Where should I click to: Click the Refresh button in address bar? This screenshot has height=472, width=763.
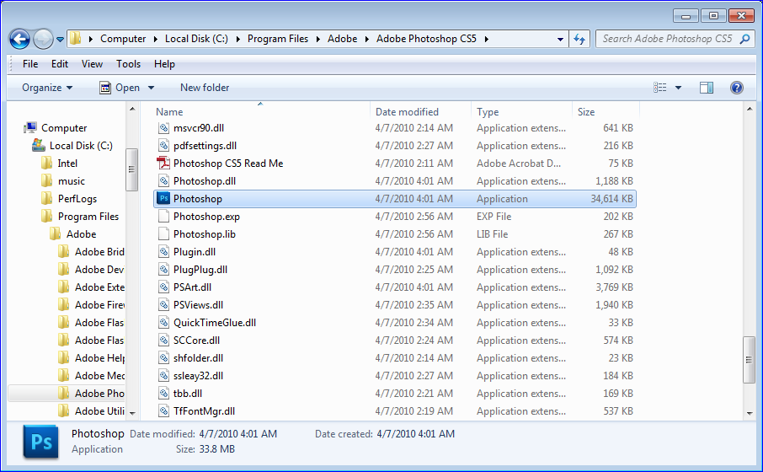coord(579,39)
